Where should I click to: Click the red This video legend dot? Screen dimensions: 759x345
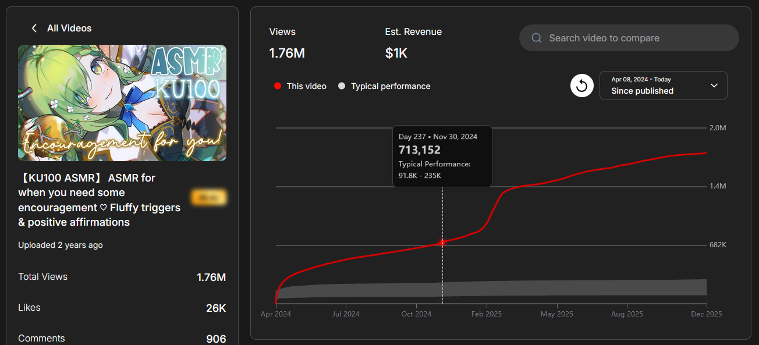pos(278,86)
